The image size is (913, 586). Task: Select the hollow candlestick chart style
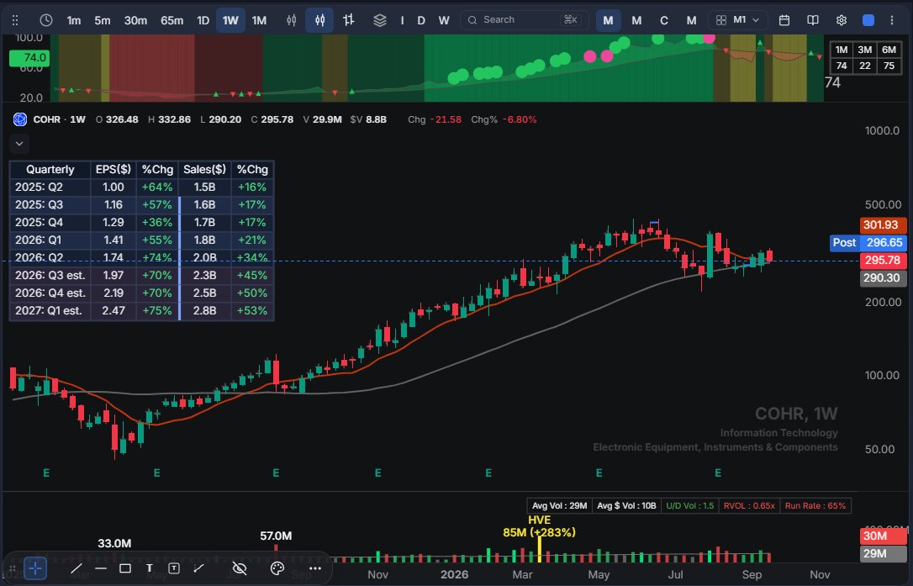click(291, 20)
